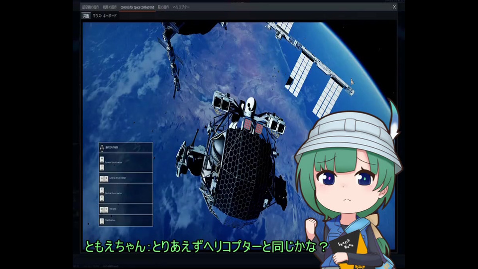Click the Q key icon for Roll axis

(102, 210)
